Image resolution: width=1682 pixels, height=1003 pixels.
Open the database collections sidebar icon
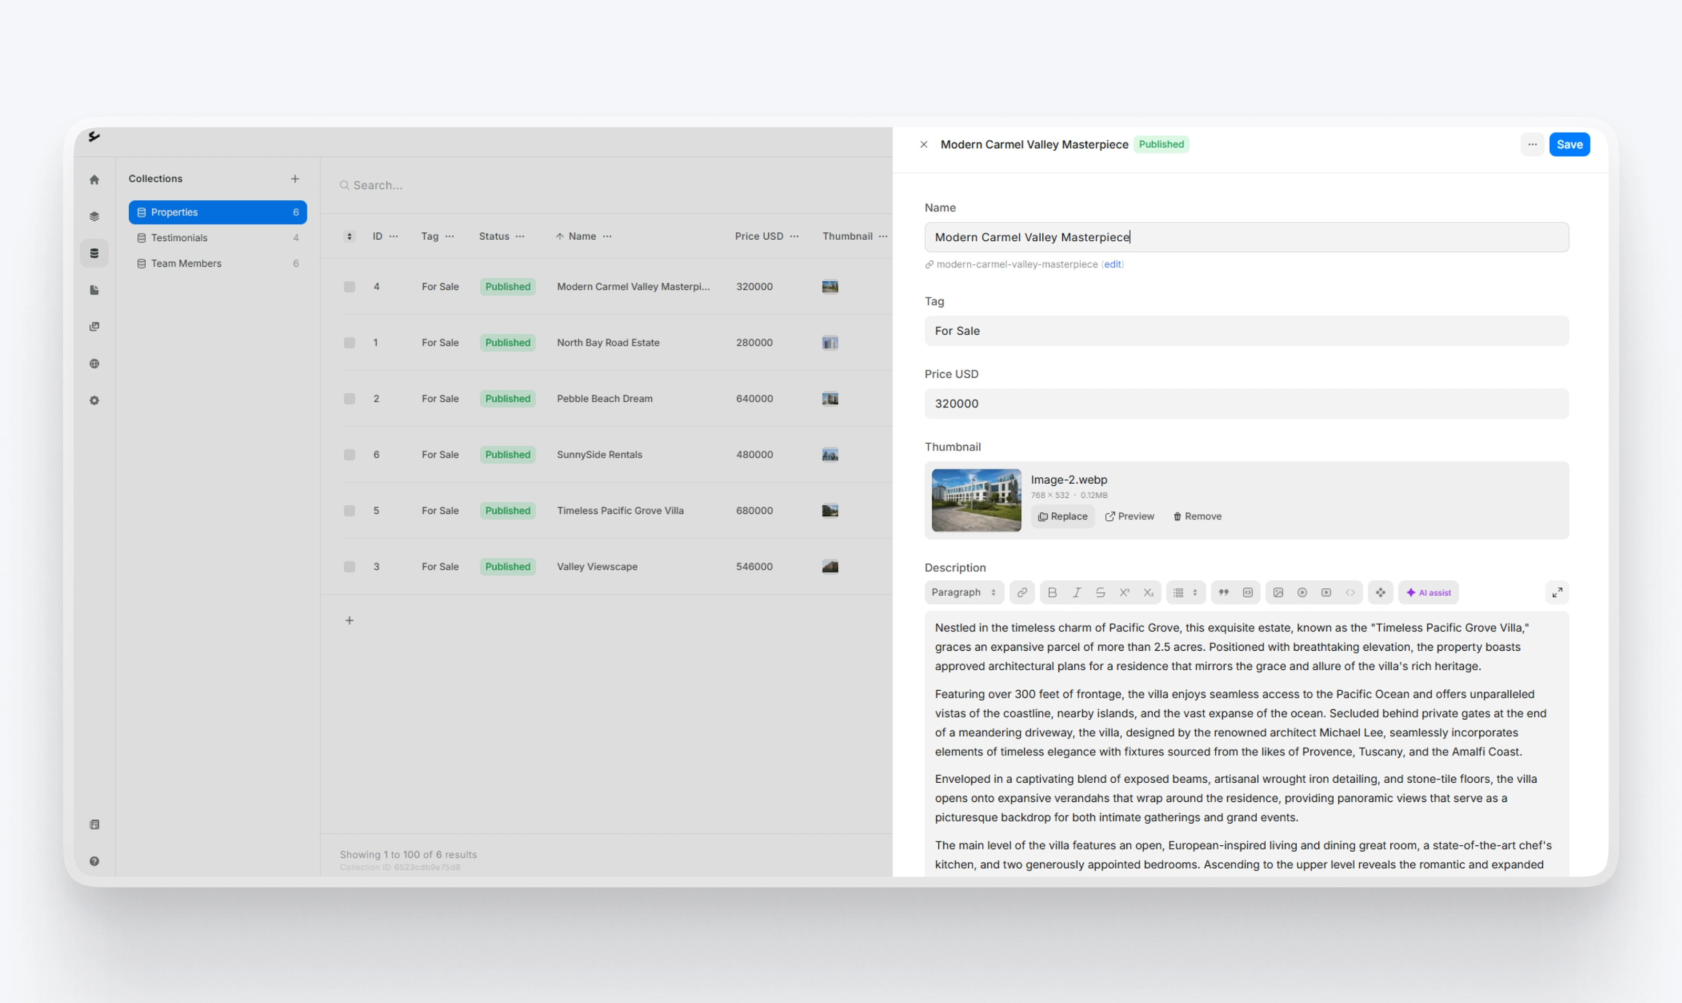[95, 253]
